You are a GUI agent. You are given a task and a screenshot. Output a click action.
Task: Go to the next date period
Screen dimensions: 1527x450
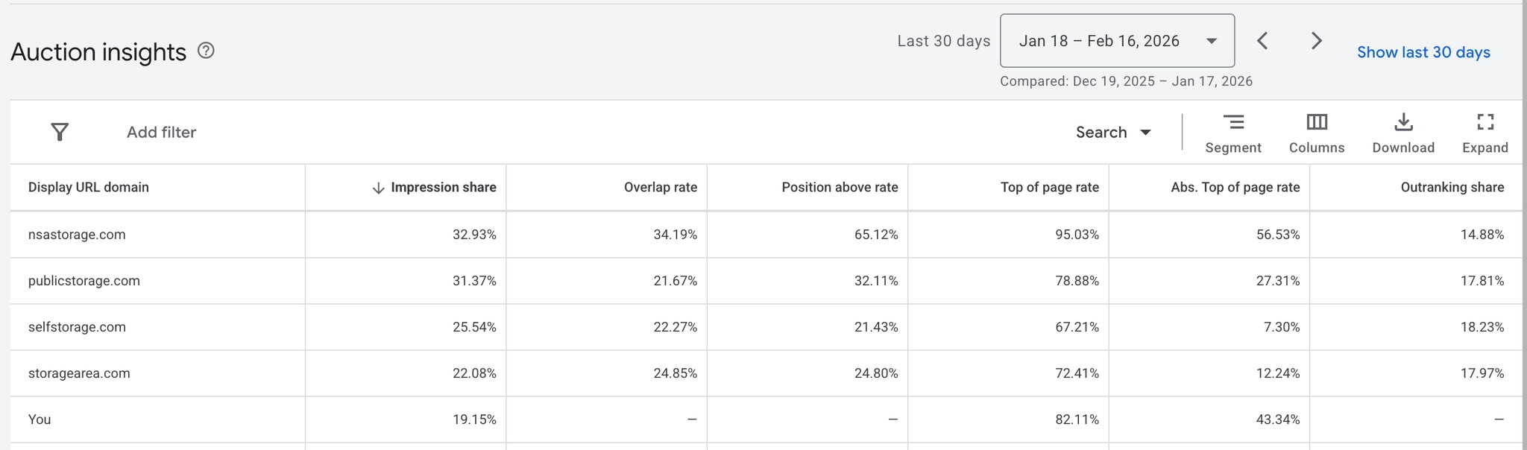[1317, 41]
